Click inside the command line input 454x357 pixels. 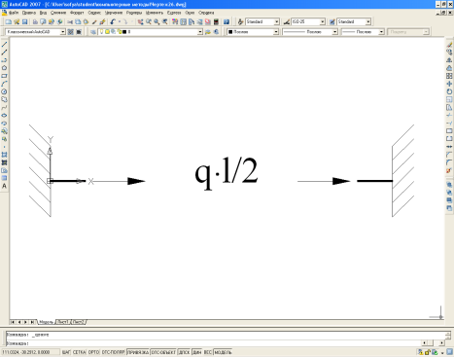pyautogui.click(x=214, y=343)
